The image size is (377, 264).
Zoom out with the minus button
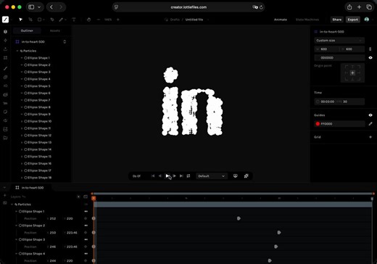(x=99, y=20)
